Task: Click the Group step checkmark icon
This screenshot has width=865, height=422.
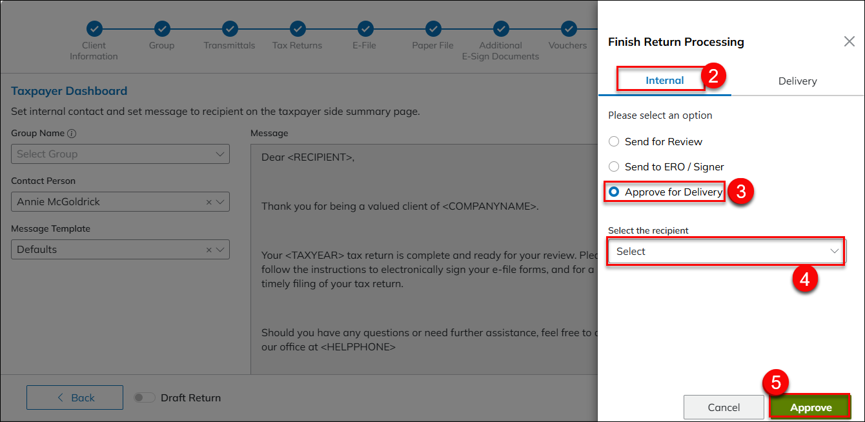Action: (x=162, y=28)
